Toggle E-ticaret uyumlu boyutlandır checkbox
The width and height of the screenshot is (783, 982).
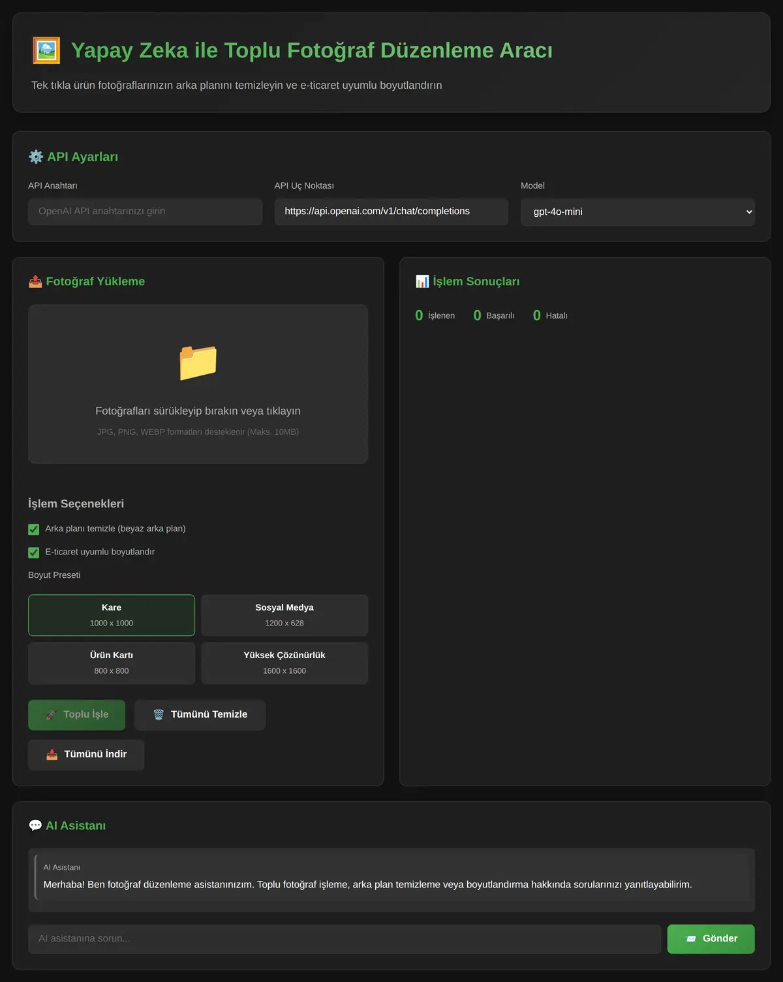coord(34,552)
